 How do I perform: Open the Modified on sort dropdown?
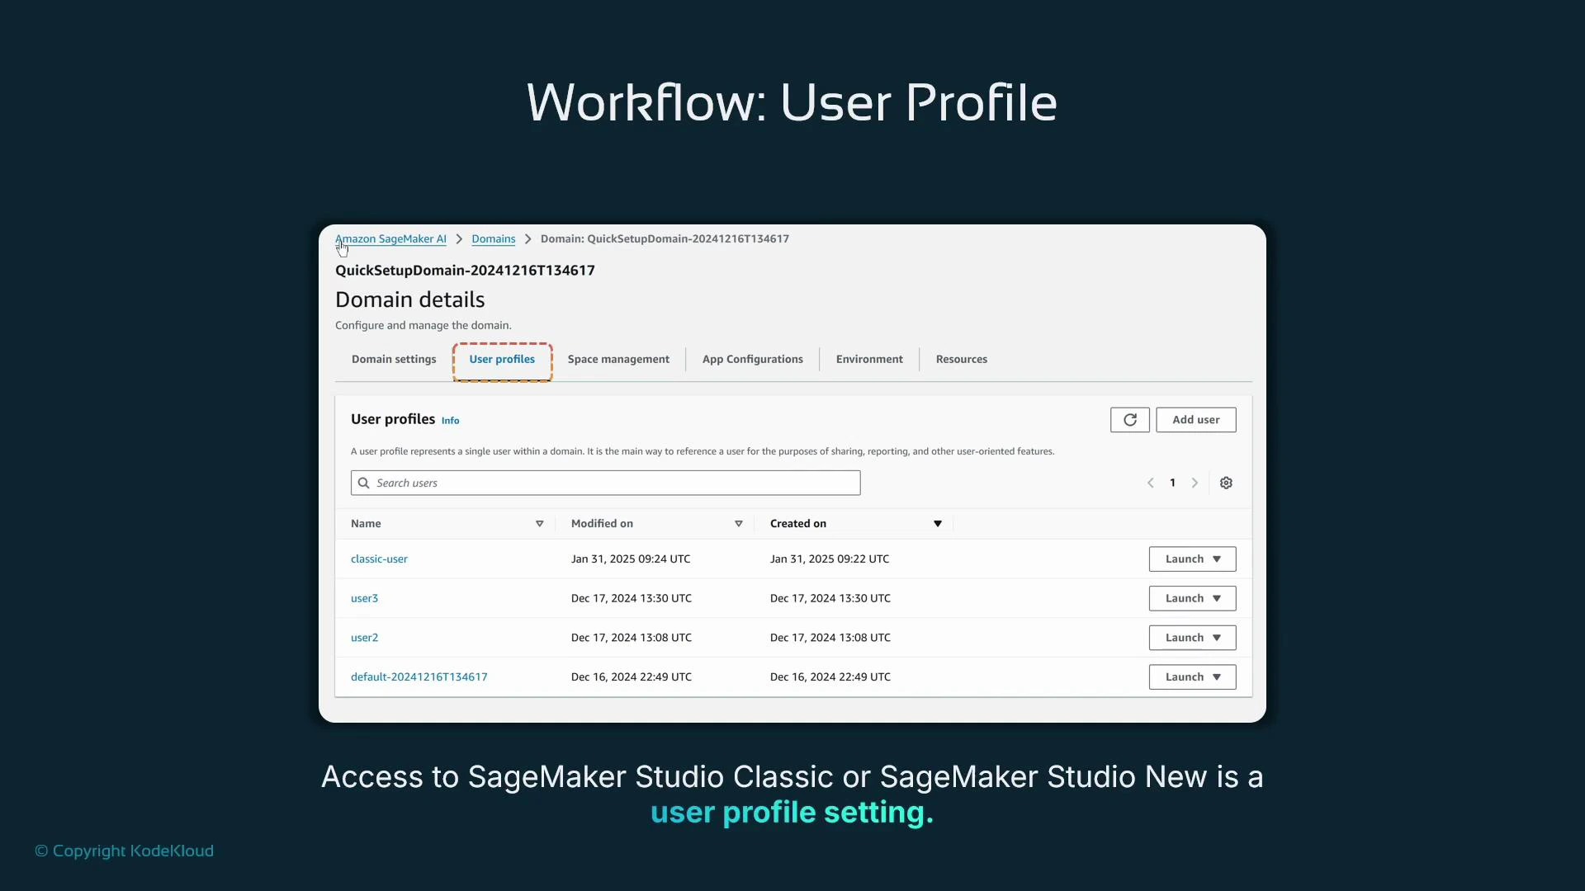[739, 523]
